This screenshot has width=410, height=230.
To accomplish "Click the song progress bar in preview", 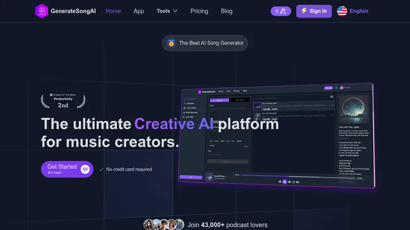I will click(298, 176).
